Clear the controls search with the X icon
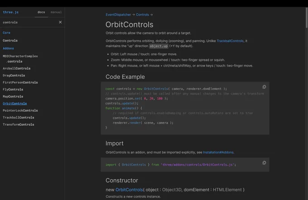Screen dimensions: 308x200 click(60, 22)
